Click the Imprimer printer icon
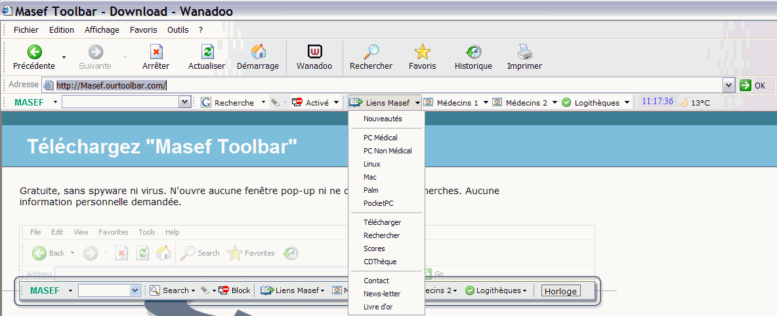This screenshot has width=777, height=316. [525, 52]
